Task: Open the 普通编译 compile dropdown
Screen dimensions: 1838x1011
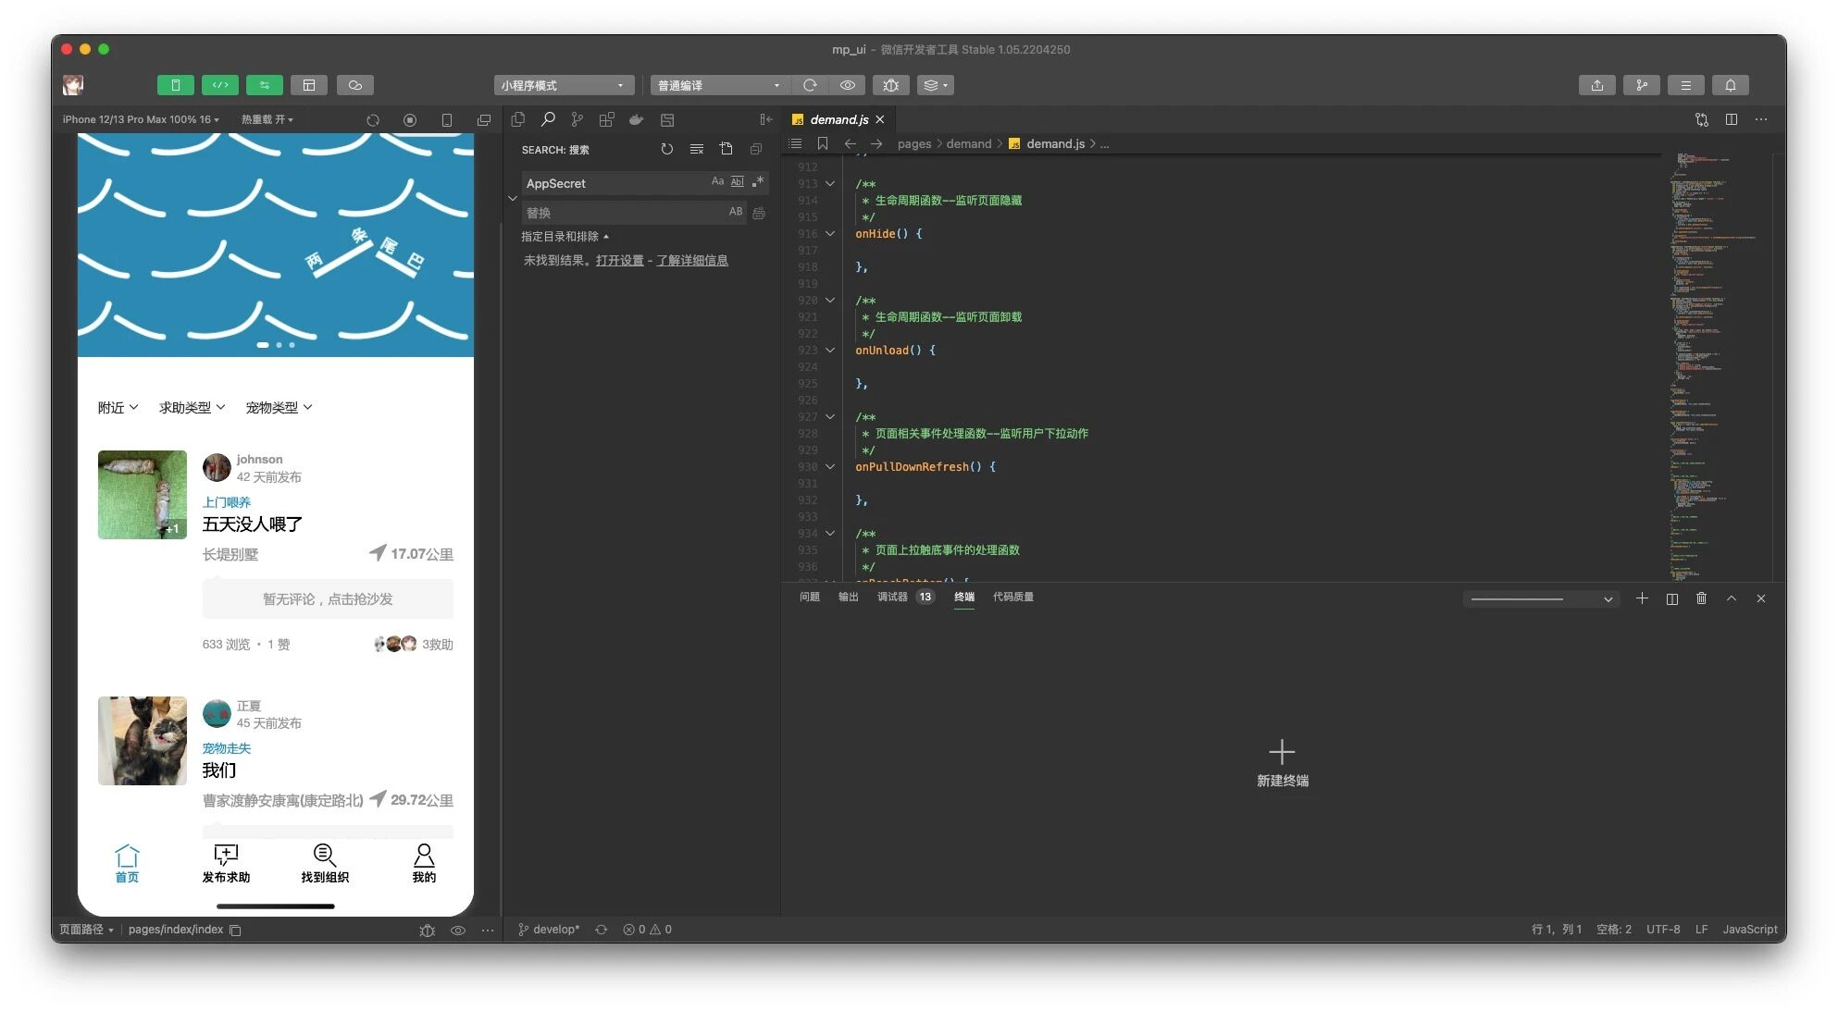Action: pyautogui.click(x=719, y=85)
